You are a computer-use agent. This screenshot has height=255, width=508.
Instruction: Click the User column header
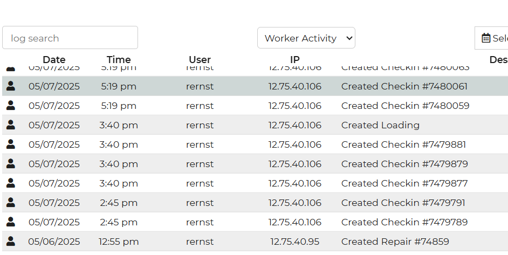(x=200, y=60)
